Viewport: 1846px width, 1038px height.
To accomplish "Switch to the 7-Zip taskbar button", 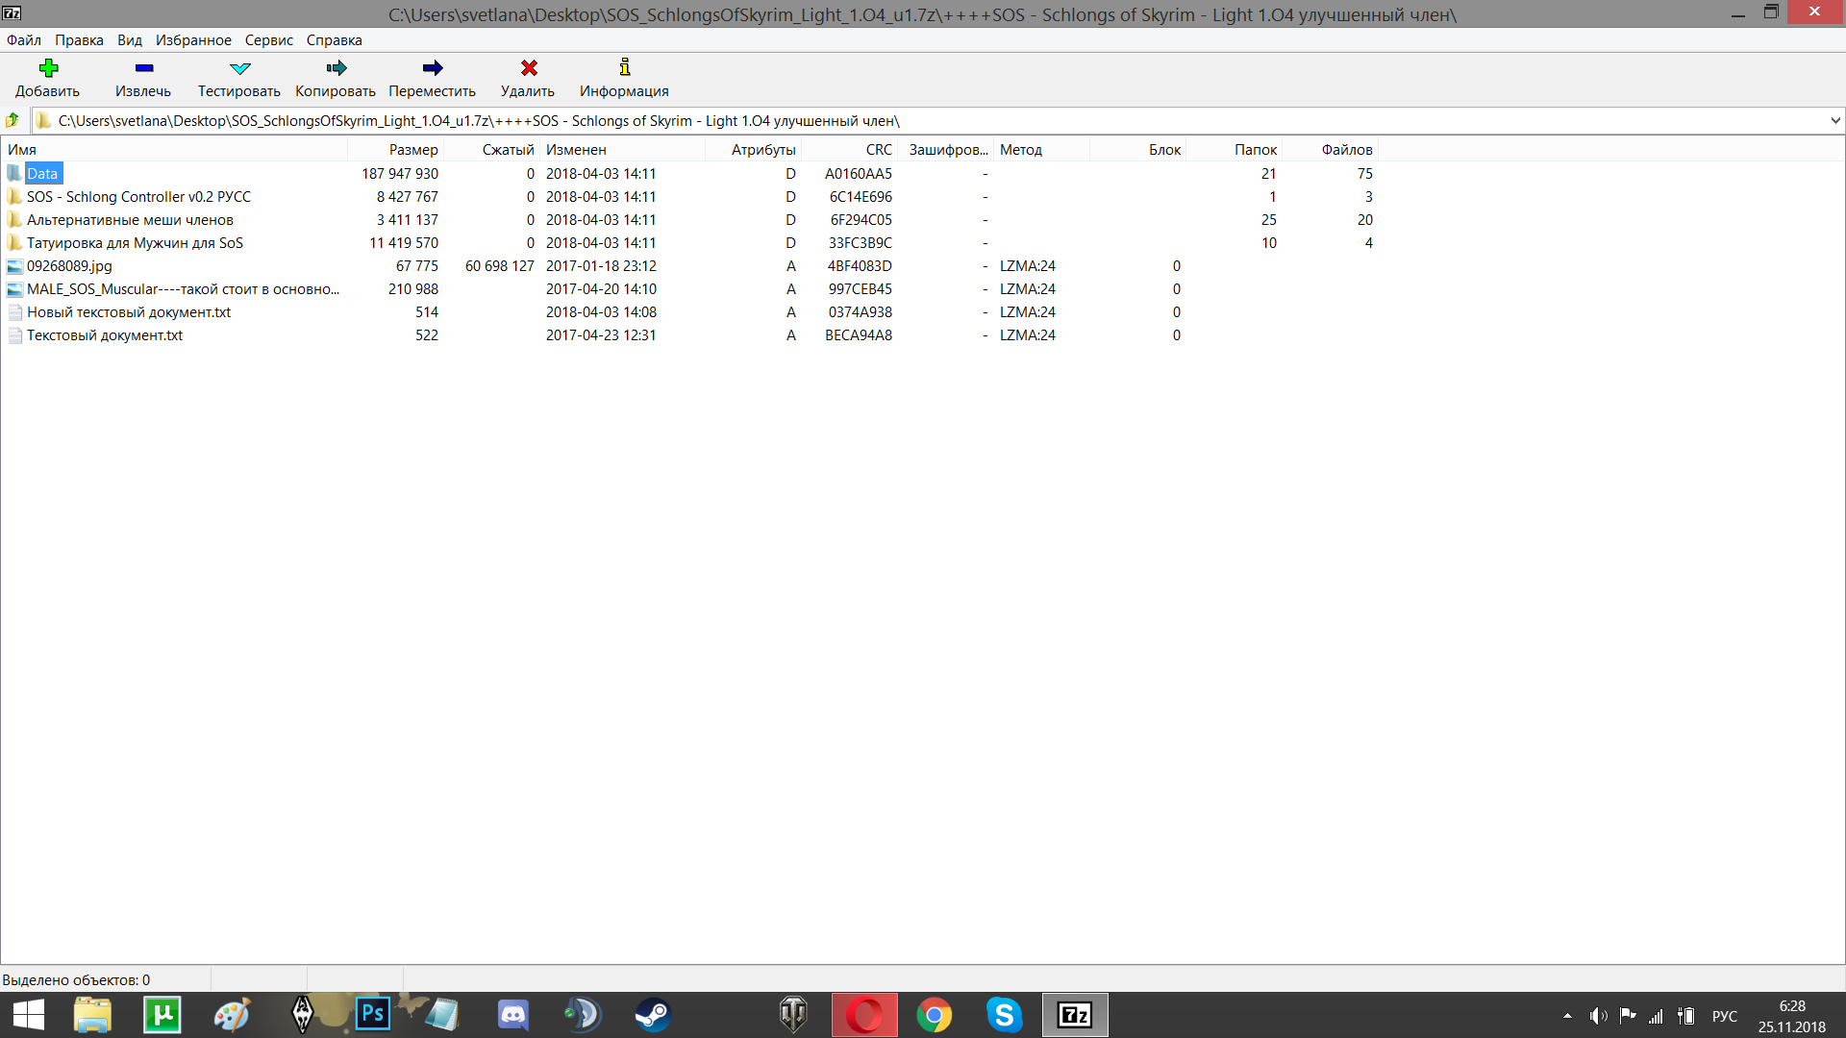I will tap(1075, 1015).
